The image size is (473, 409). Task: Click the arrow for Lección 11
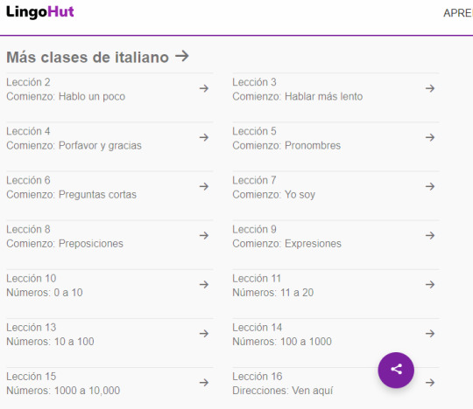tap(430, 284)
